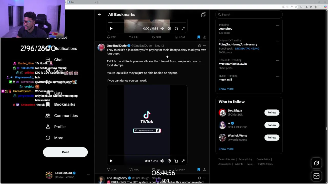Open the Privacy Policy link
The image size is (328, 184).
pos(245,159)
